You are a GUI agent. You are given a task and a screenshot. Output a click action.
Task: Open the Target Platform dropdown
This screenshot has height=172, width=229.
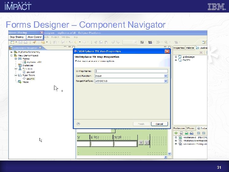[x=166, y=81]
